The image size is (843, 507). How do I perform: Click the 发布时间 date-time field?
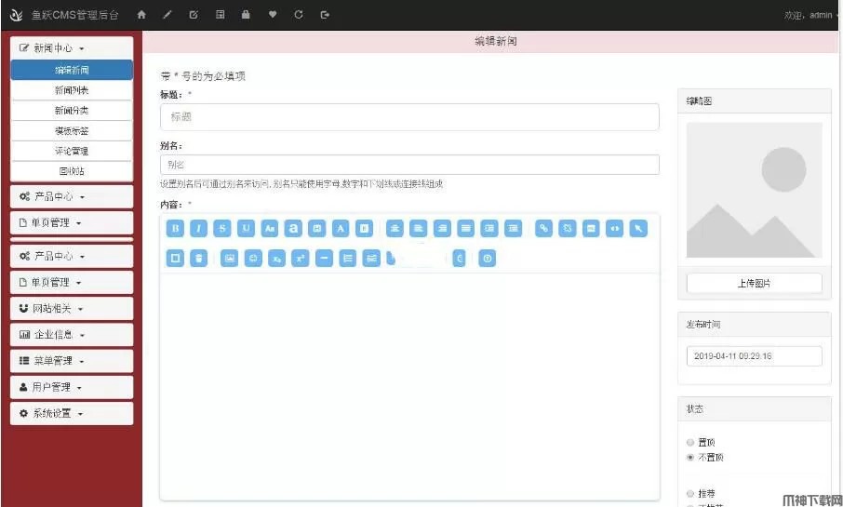[755, 356]
